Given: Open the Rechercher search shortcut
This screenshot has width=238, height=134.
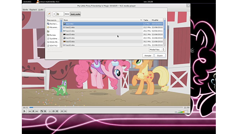Looking at the screenshot, I should (x=53, y=24).
